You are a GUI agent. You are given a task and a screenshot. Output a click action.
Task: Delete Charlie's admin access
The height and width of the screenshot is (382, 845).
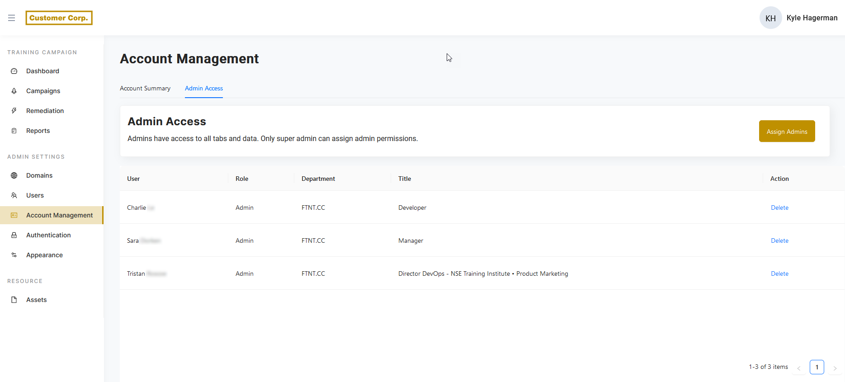[779, 208]
